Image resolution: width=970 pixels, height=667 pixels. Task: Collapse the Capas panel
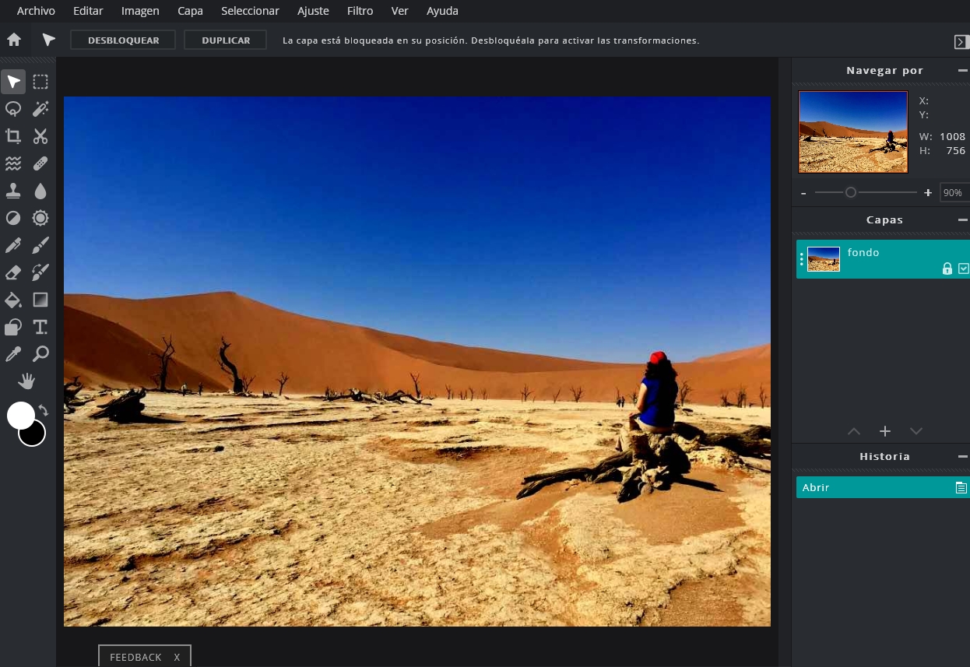[963, 220]
